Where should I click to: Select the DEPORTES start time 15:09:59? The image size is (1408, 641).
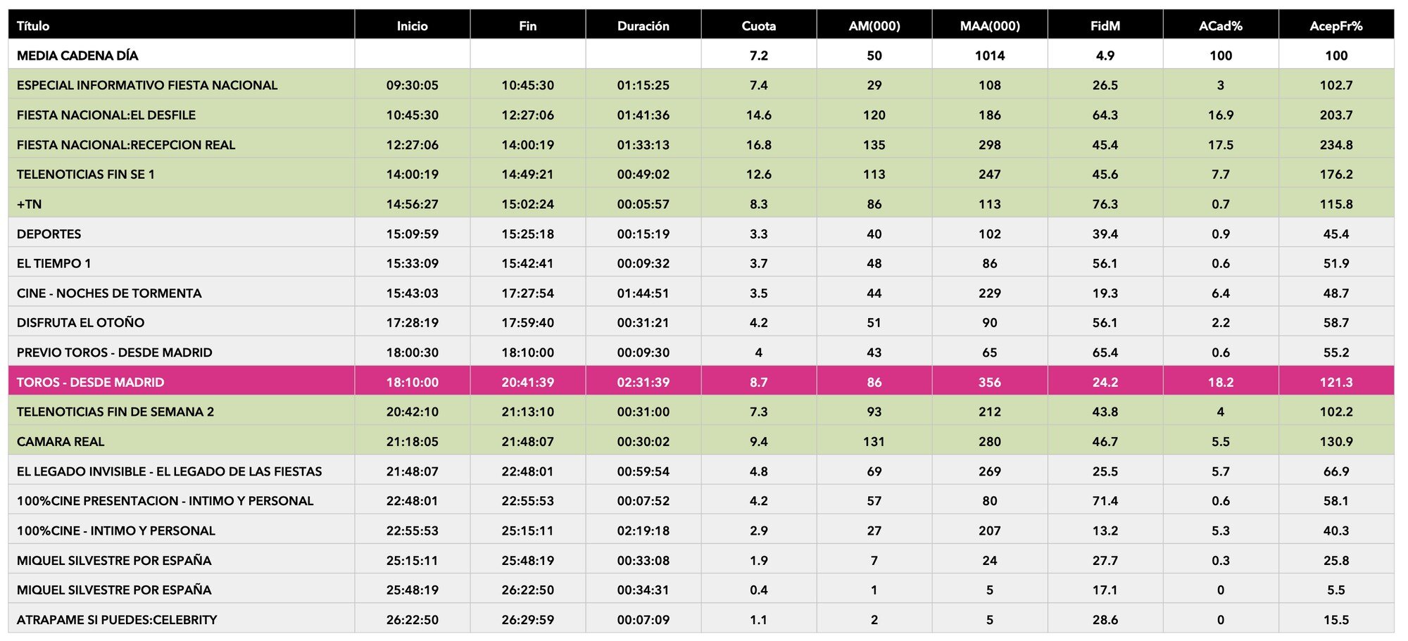(412, 234)
